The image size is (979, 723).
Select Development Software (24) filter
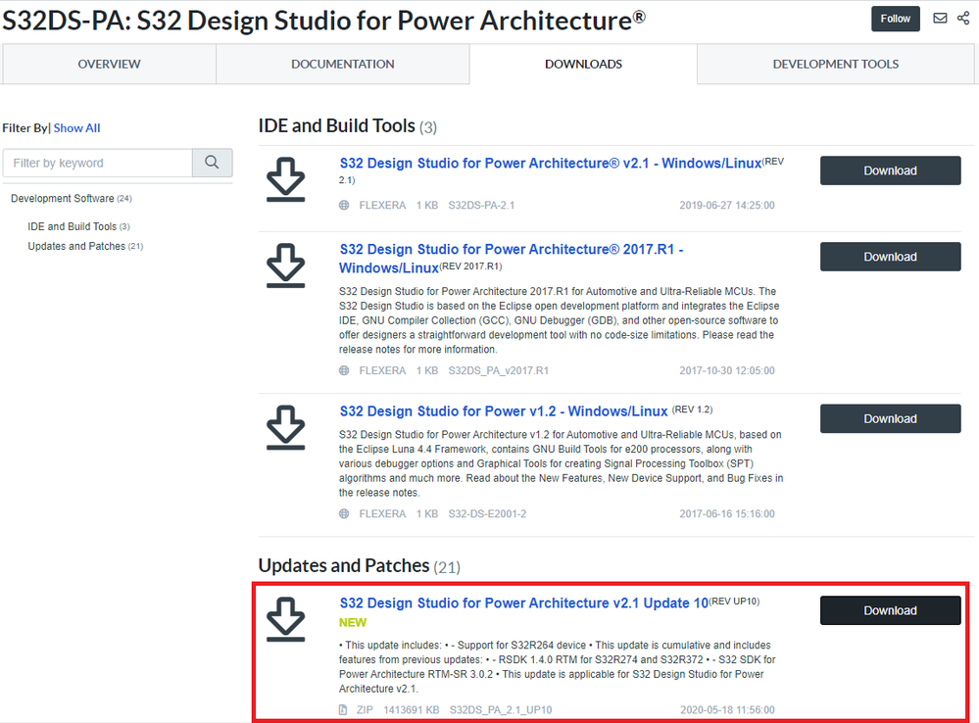[x=72, y=199]
